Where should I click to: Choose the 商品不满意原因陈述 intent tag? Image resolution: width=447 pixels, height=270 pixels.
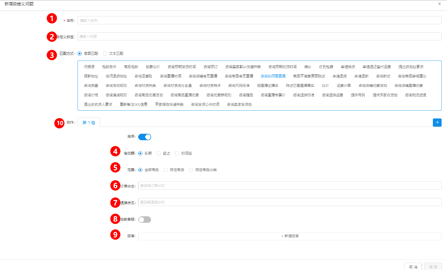tap(309, 76)
